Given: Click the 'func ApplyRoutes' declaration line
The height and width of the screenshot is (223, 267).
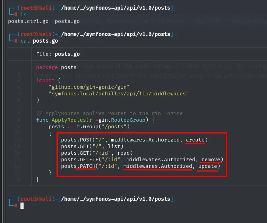Looking at the screenshot, I should (x=95, y=120).
